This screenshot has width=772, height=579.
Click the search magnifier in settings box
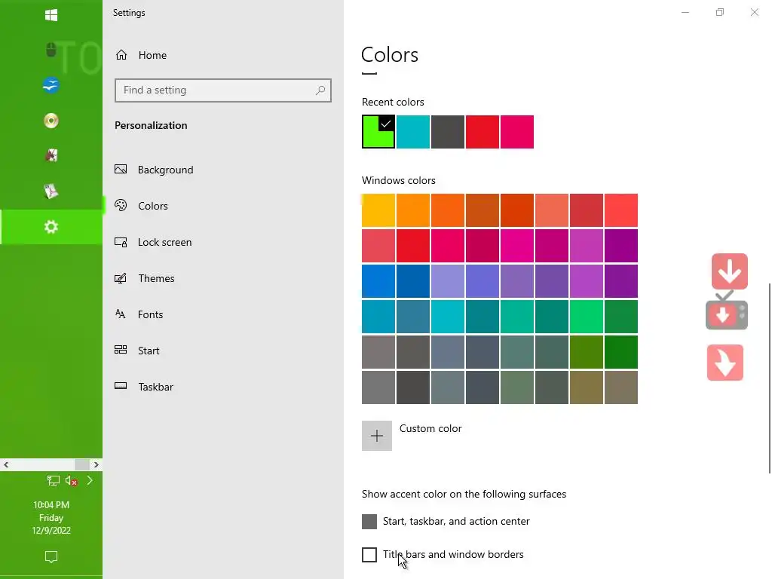pyautogui.click(x=320, y=90)
